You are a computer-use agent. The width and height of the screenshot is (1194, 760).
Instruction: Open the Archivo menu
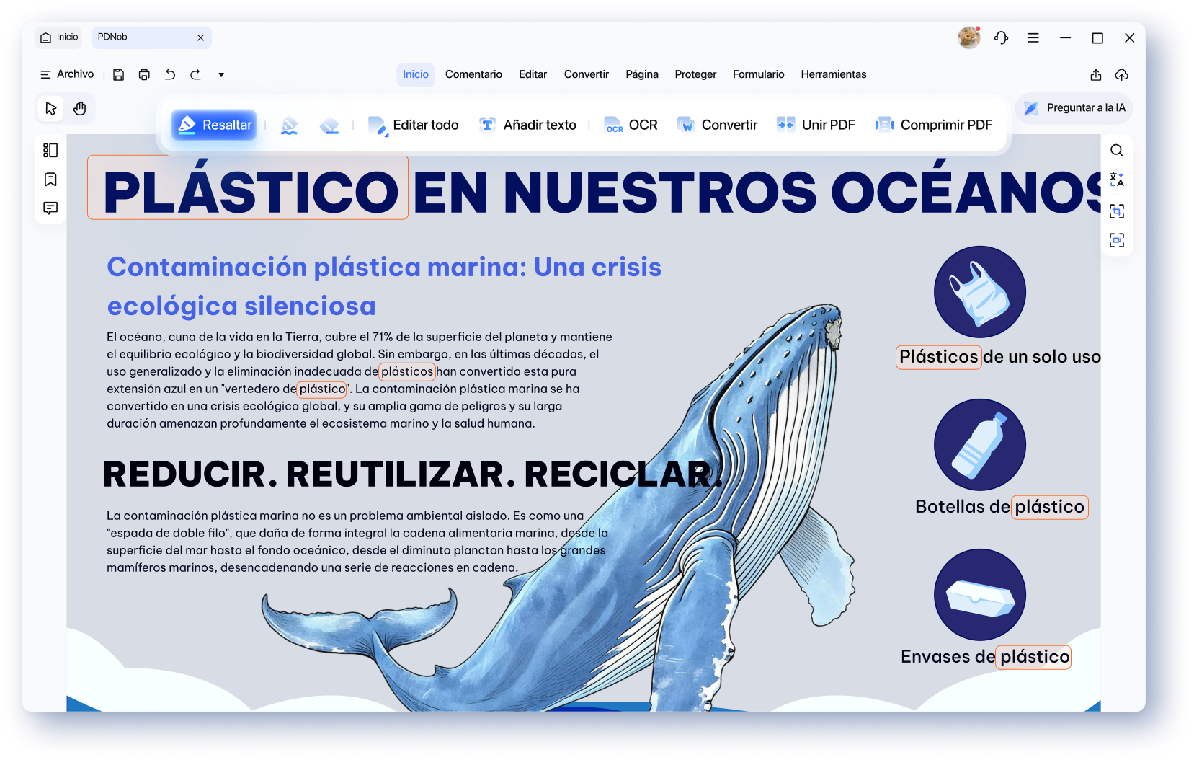[67, 74]
